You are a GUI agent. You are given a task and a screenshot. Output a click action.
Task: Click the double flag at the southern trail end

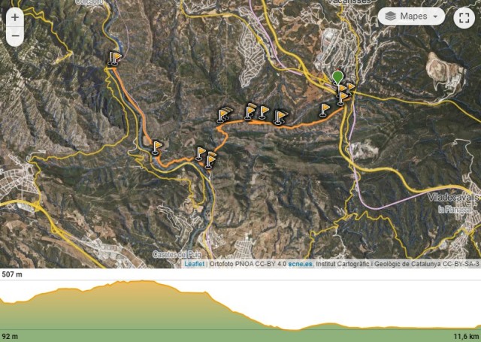point(210,160)
